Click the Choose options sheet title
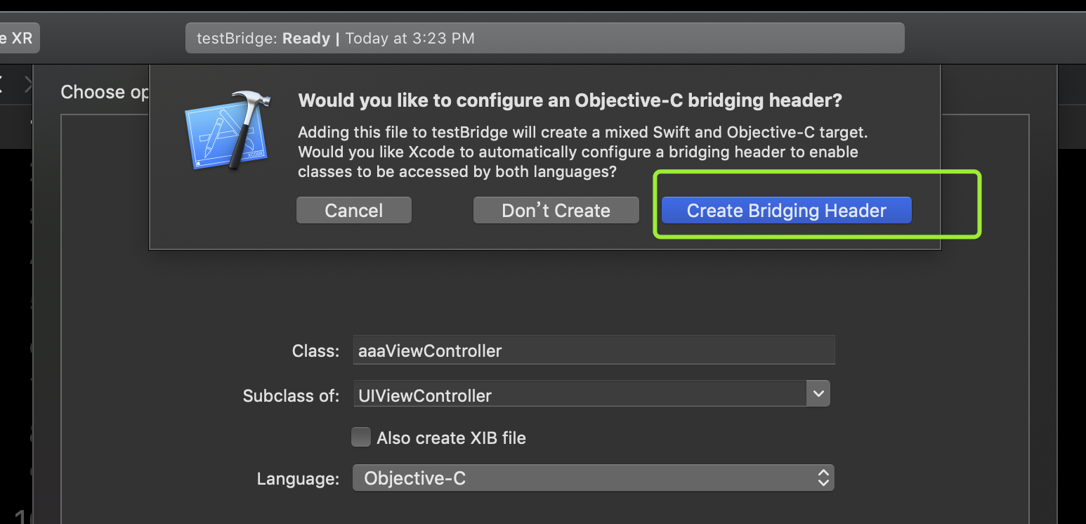Image resolution: width=1086 pixels, height=524 pixels. pos(105,92)
